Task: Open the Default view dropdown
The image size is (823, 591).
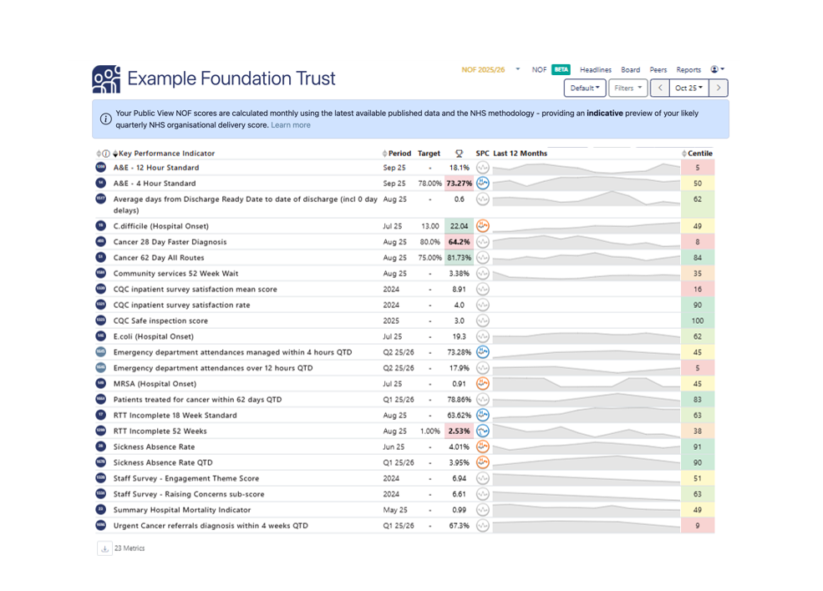Action: (x=584, y=88)
